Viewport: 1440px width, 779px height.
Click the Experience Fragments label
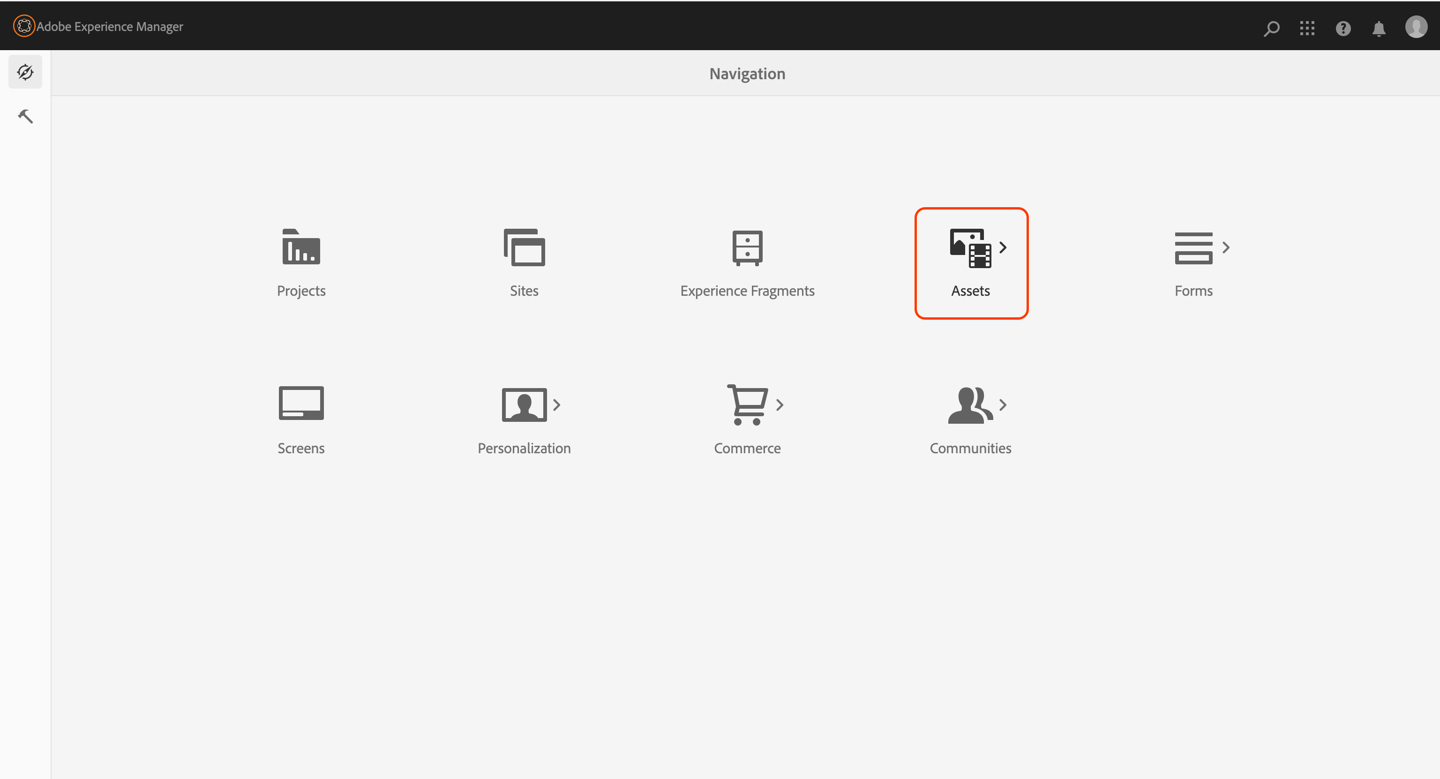click(x=747, y=291)
